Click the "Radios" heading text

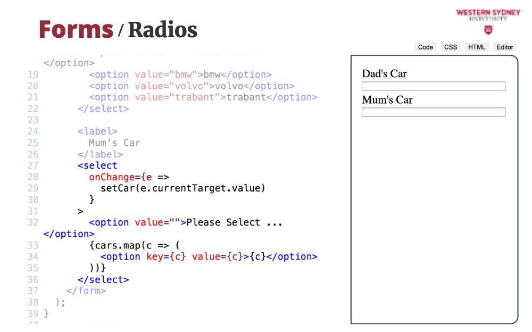click(x=163, y=30)
